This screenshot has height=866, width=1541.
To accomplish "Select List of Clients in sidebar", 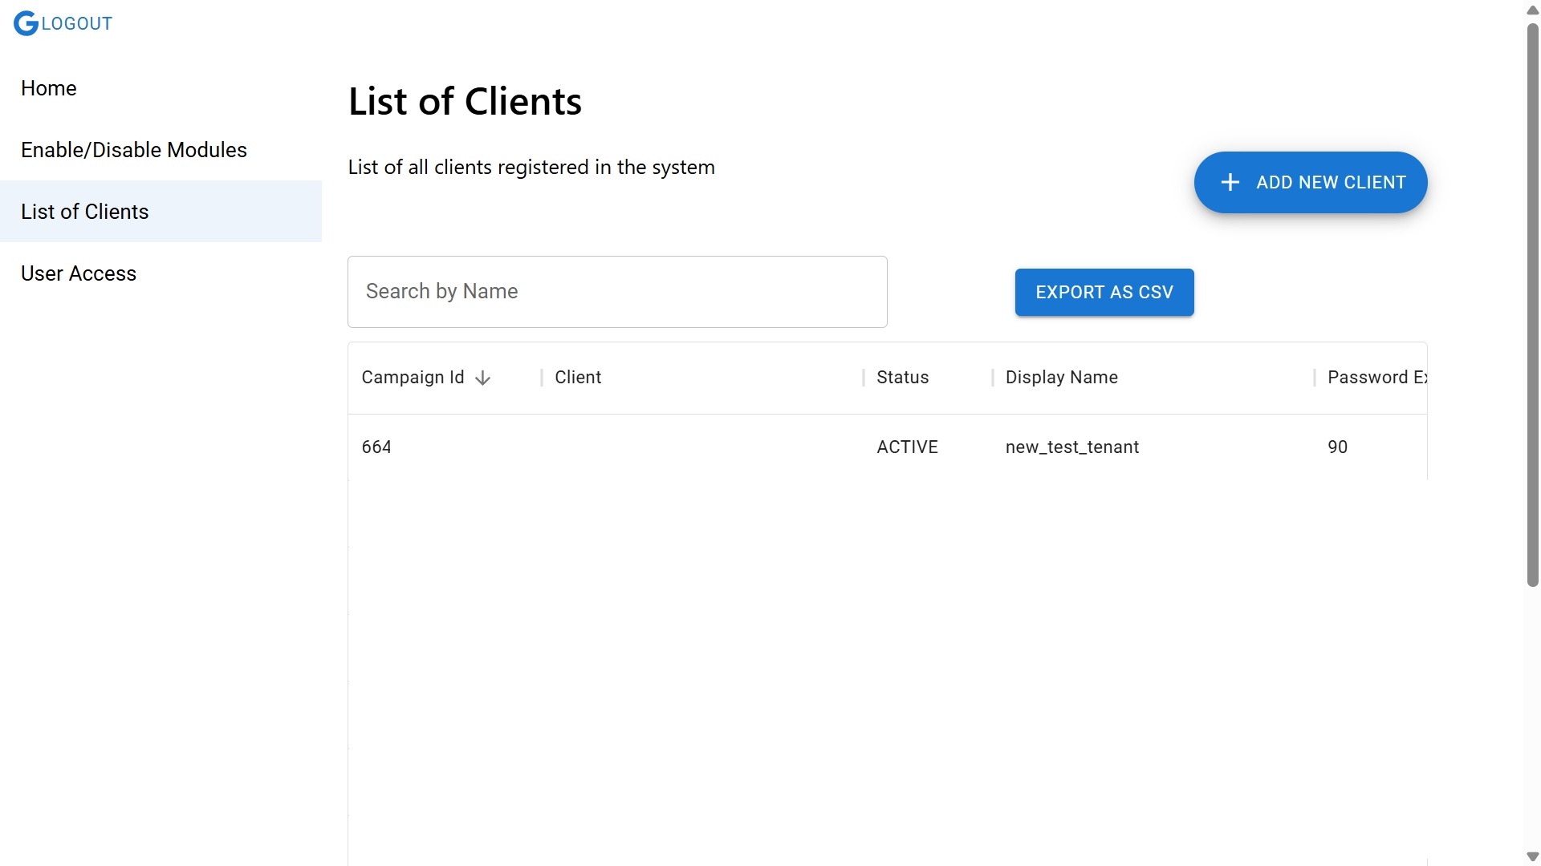I will point(85,212).
